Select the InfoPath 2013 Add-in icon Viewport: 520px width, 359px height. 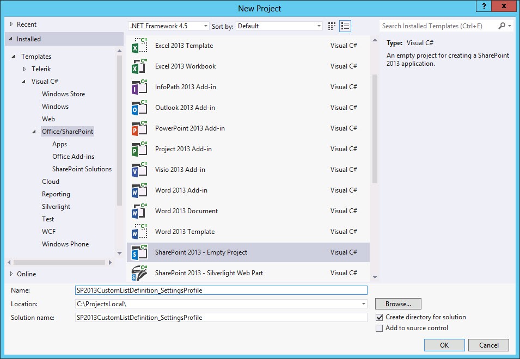point(139,88)
